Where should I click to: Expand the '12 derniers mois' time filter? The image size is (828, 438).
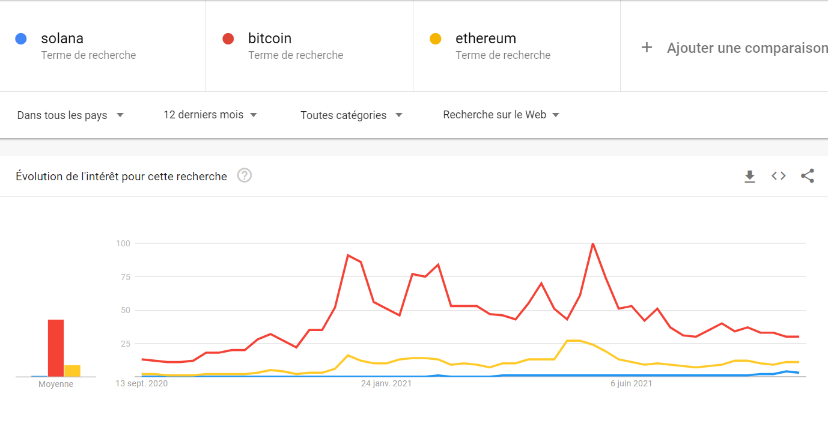[x=210, y=115]
